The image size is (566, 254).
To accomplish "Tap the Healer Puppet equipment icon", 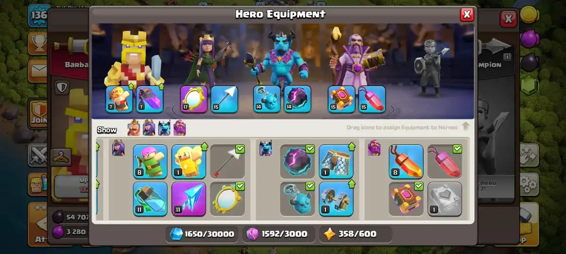I will point(189,161).
